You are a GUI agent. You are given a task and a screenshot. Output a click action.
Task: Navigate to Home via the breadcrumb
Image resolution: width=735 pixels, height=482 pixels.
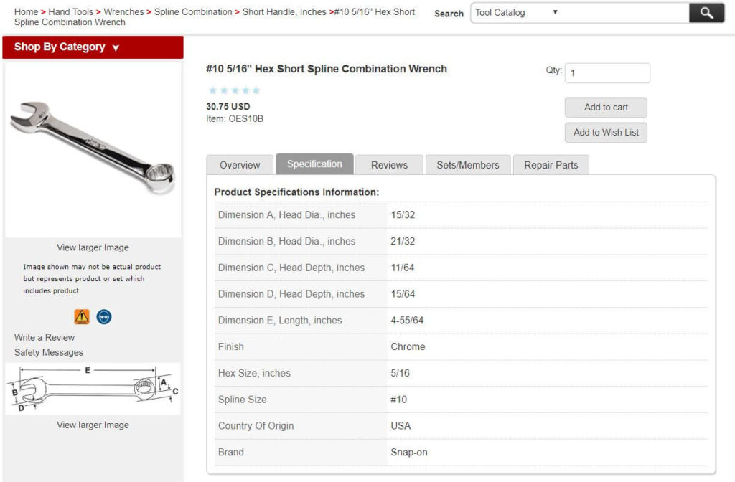tap(26, 11)
